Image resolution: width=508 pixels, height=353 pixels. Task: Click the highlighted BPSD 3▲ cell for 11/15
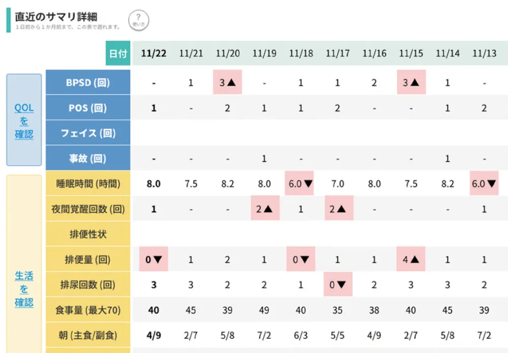tap(411, 82)
